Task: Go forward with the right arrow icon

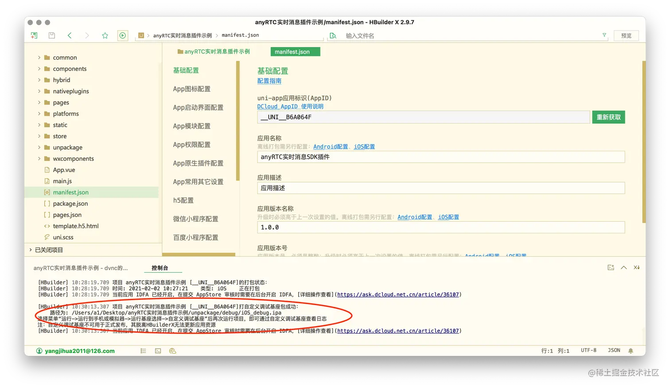Action: click(87, 35)
